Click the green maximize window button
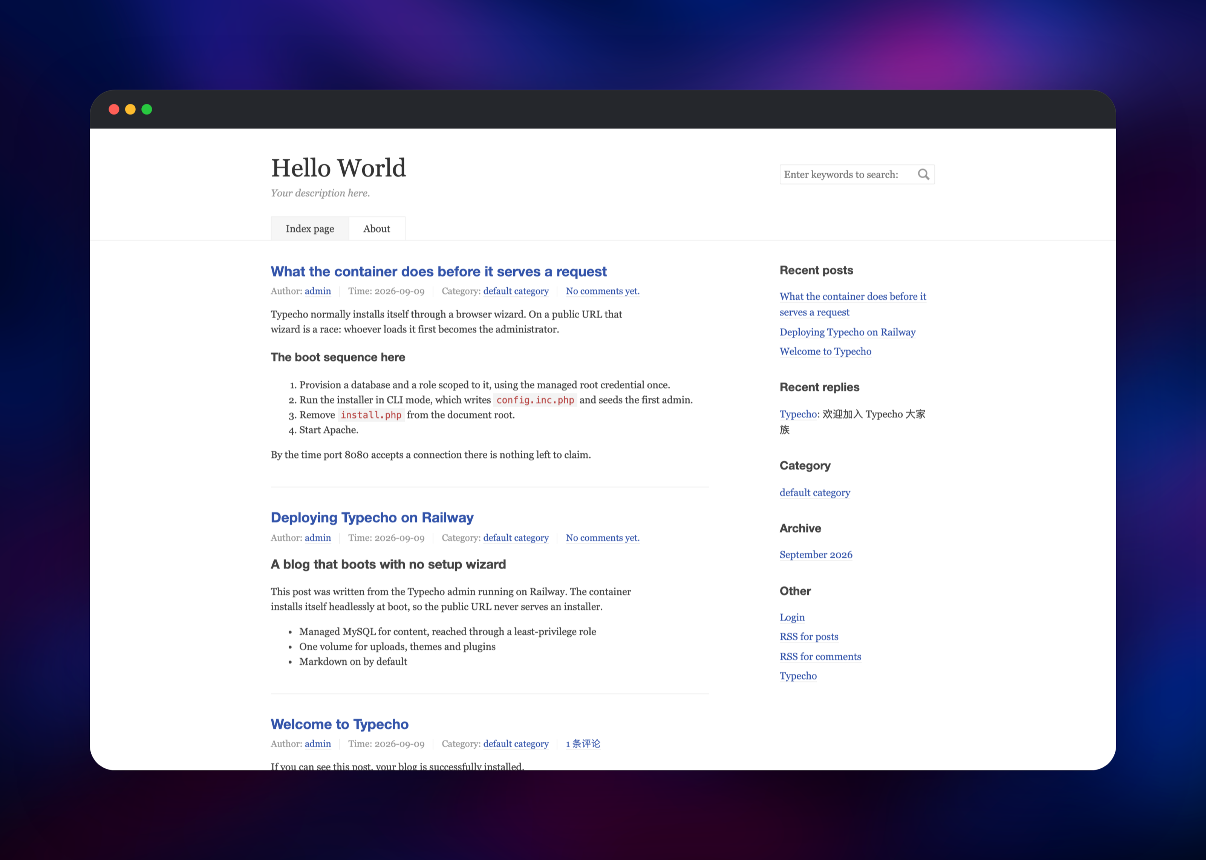1206x860 pixels. (x=147, y=109)
